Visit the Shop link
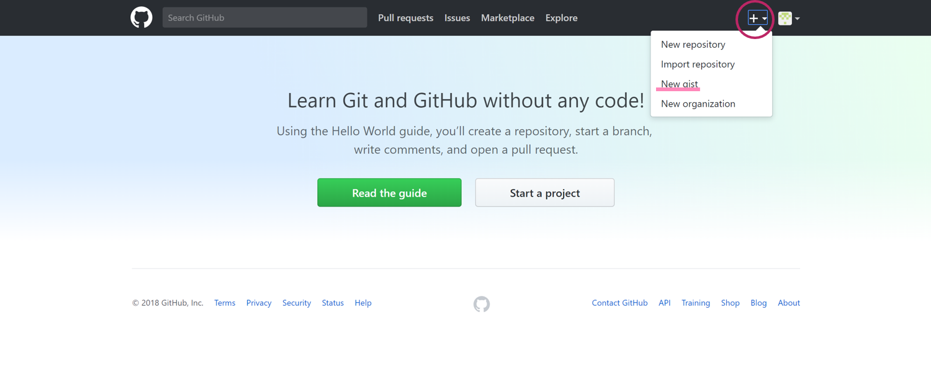The image size is (931, 384). [x=731, y=303]
